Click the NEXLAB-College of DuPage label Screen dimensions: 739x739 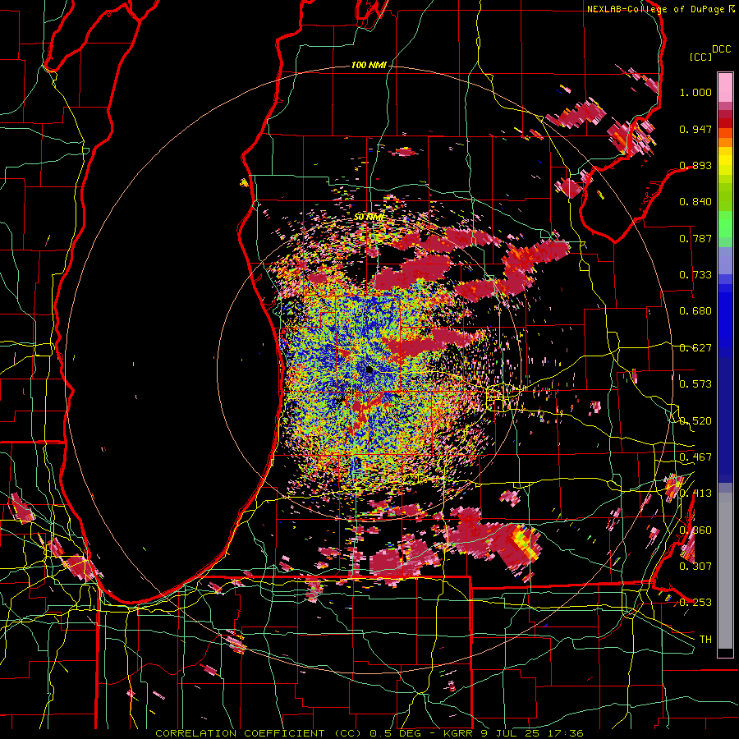click(655, 9)
